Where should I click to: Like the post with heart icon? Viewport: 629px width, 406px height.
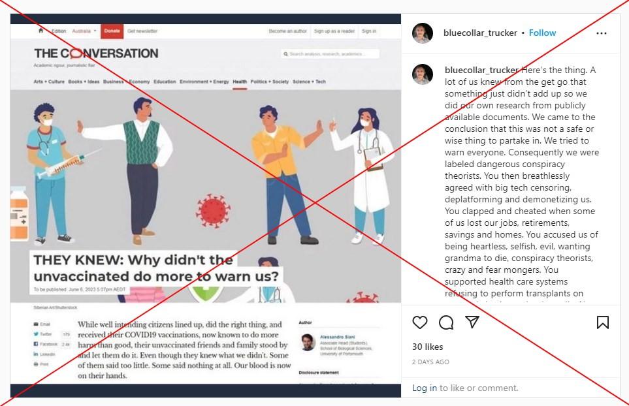[419, 322]
